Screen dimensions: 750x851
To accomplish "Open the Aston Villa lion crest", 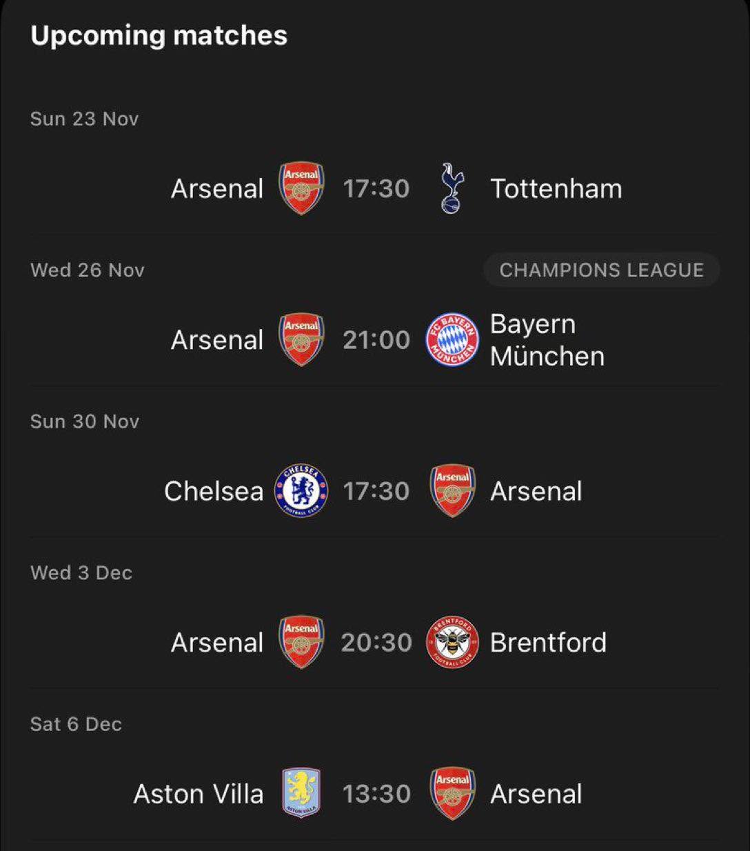I will coord(301,794).
